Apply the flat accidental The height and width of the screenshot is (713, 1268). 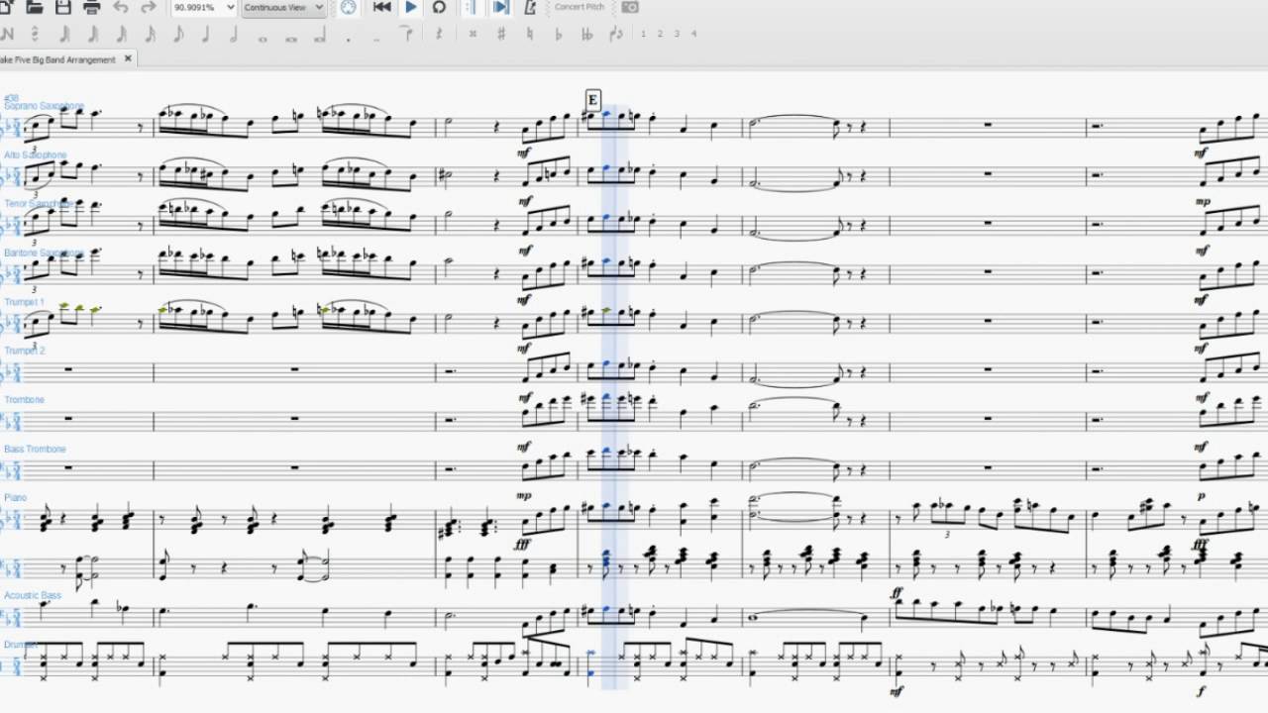pos(559,34)
